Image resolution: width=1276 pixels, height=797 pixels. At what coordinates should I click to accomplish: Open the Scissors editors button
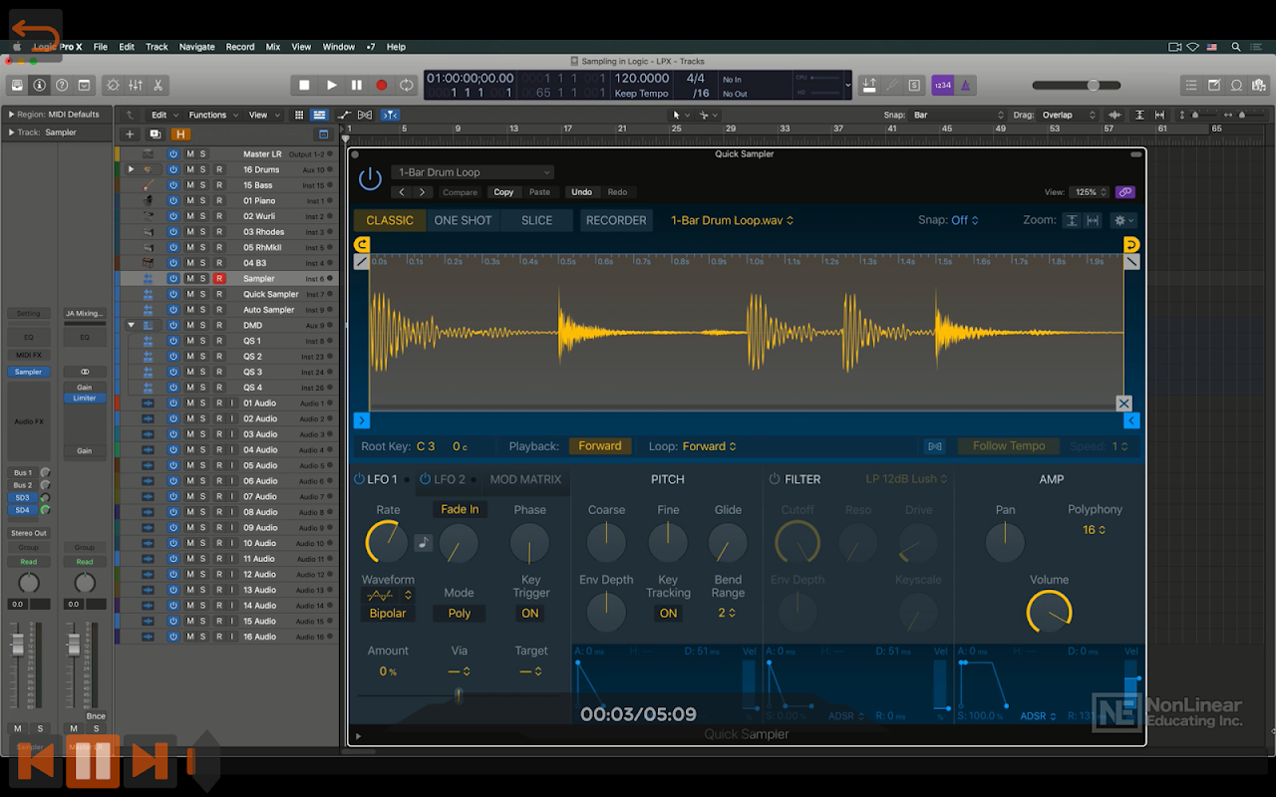click(x=158, y=86)
